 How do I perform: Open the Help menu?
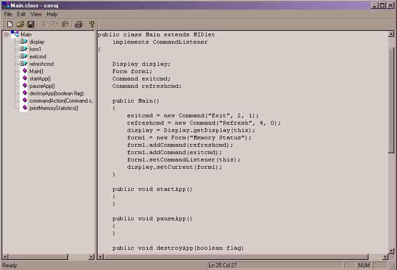[x=52, y=14]
